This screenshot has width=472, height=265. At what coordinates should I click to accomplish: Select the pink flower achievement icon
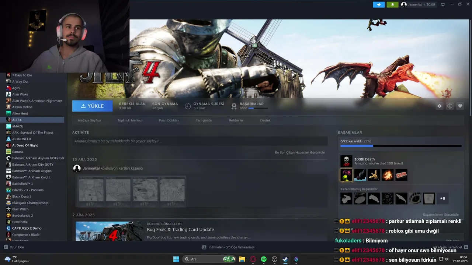click(346, 175)
